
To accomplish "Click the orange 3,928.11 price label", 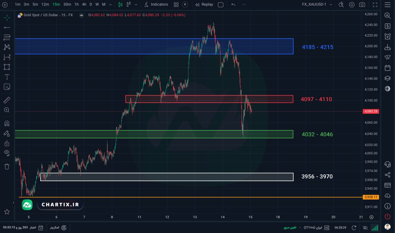I will click(370, 197).
